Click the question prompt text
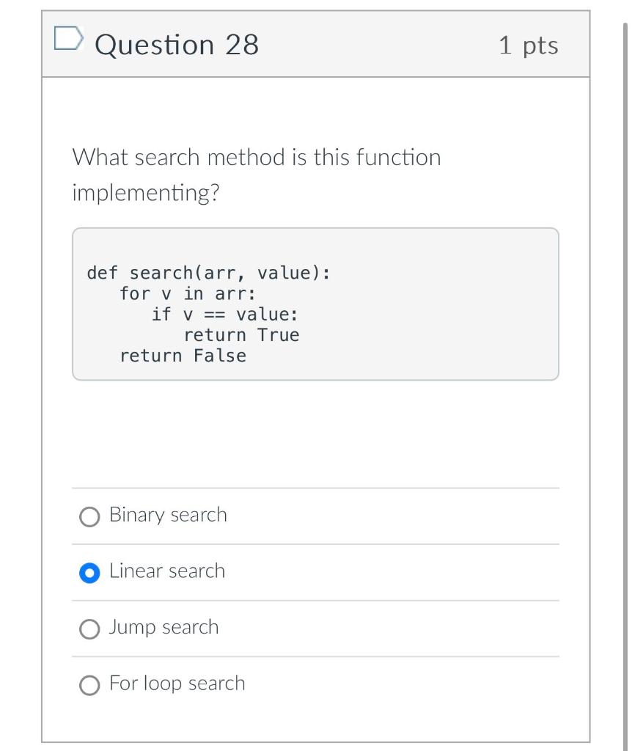Screen dimensions: 632x751 coord(256,175)
